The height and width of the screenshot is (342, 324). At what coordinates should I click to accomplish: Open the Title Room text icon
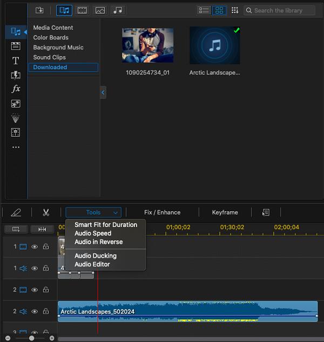pos(15,61)
